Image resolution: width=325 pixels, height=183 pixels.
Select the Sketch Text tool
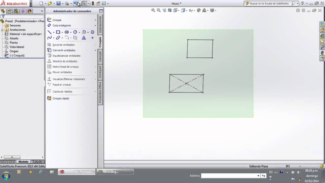point(84,38)
